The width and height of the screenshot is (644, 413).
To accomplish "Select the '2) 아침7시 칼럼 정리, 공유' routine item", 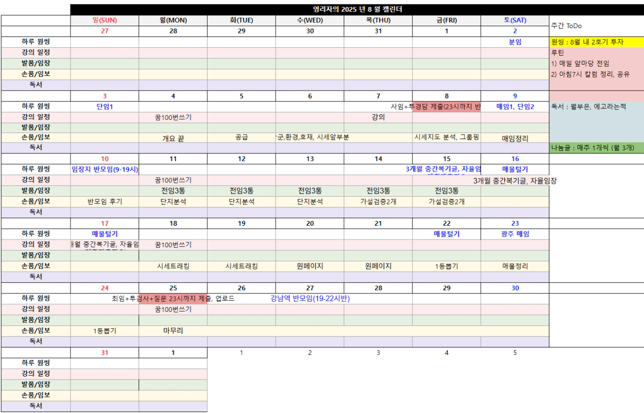I will click(596, 74).
